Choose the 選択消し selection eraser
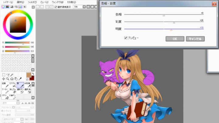 tap(28, 91)
